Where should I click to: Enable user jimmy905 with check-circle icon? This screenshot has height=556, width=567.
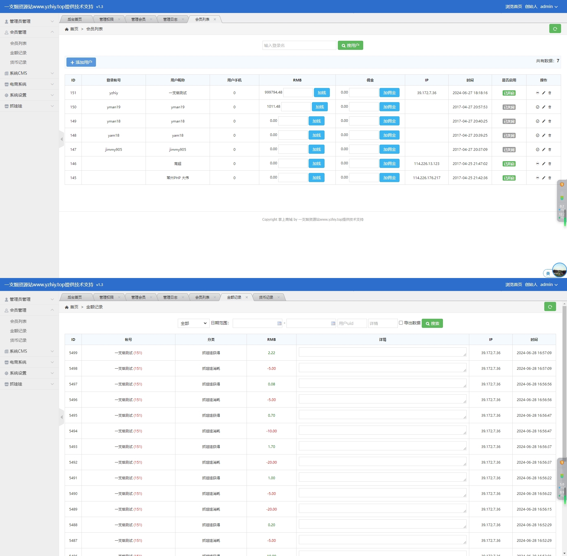[x=537, y=149]
